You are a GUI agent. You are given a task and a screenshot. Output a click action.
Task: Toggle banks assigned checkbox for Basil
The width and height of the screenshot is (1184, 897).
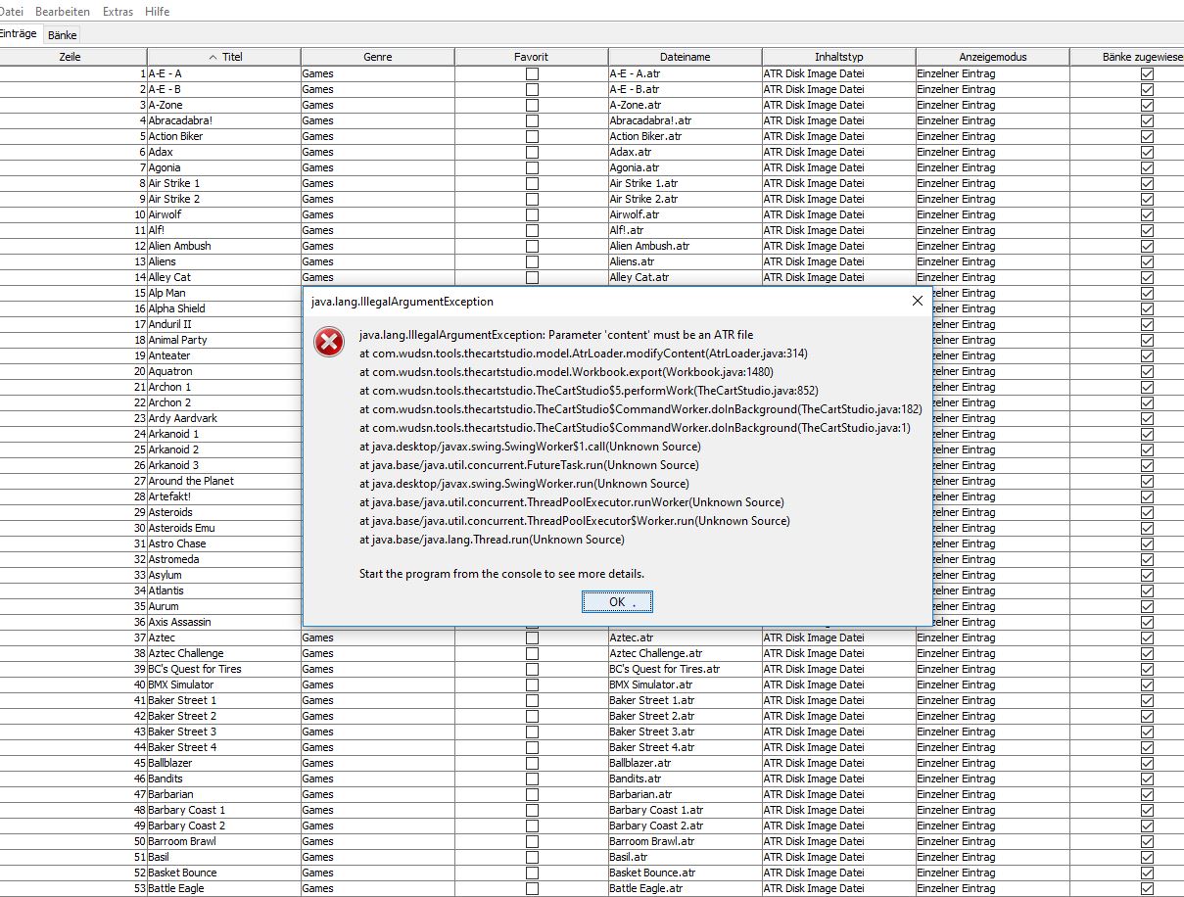(1147, 857)
